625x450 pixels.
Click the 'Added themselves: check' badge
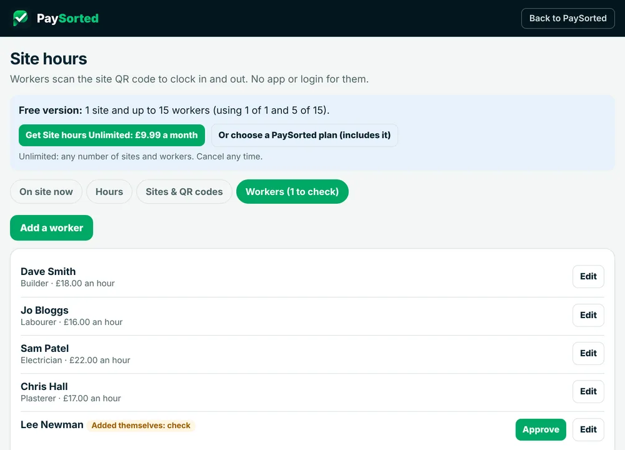[141, 425]
